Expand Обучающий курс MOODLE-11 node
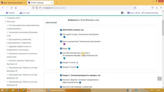 7,68
